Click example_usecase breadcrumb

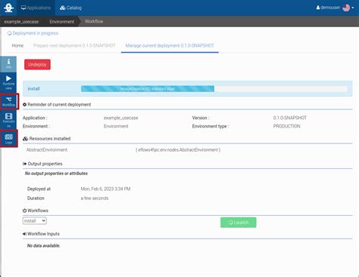click(21, 22)
